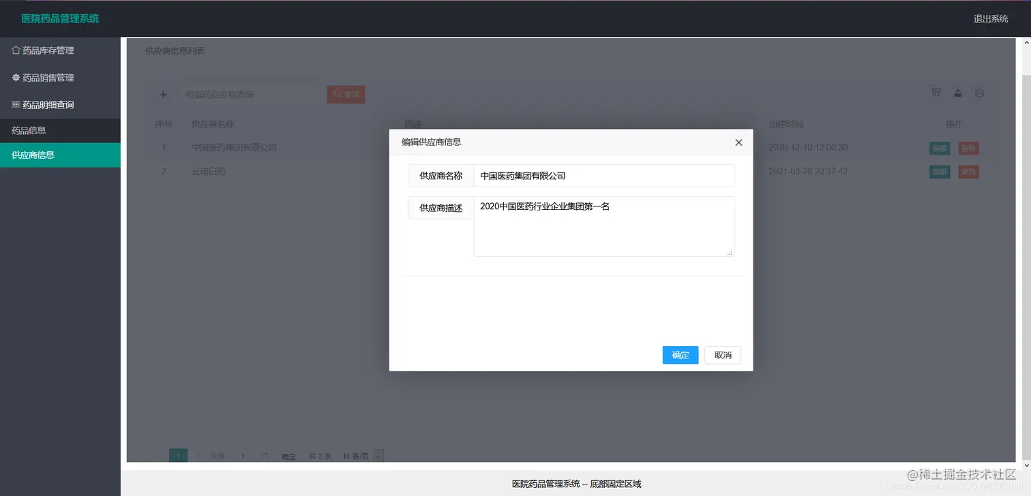
Task: Click the scroll-down arrow of page scrollbar
Action: [x=1026, y=465]
